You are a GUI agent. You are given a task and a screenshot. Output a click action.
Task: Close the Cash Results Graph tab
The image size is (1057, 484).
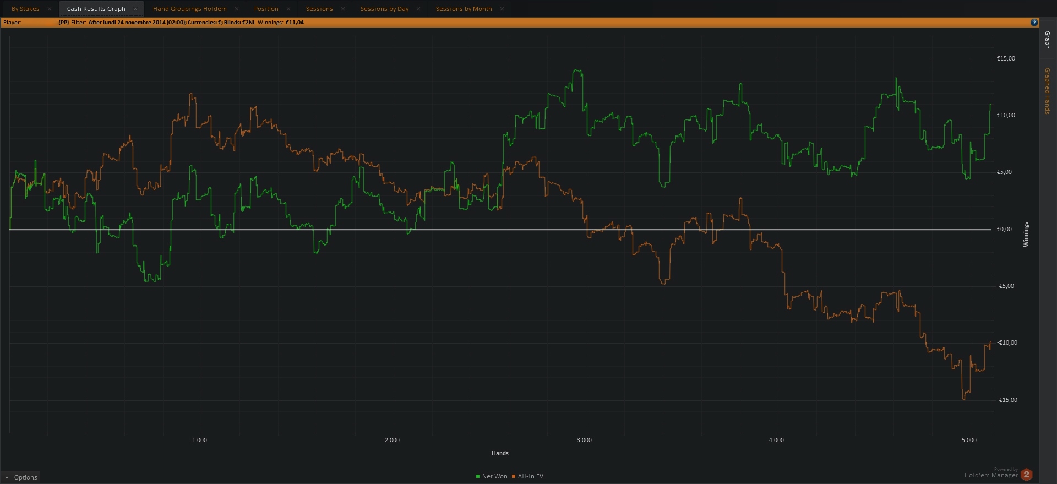(135, 9)
